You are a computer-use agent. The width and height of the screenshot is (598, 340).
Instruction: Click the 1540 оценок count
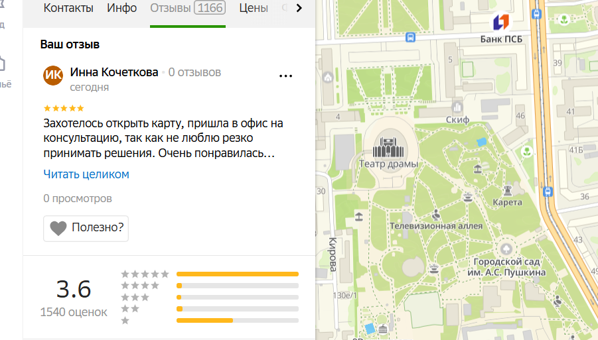tap(74, 312)
